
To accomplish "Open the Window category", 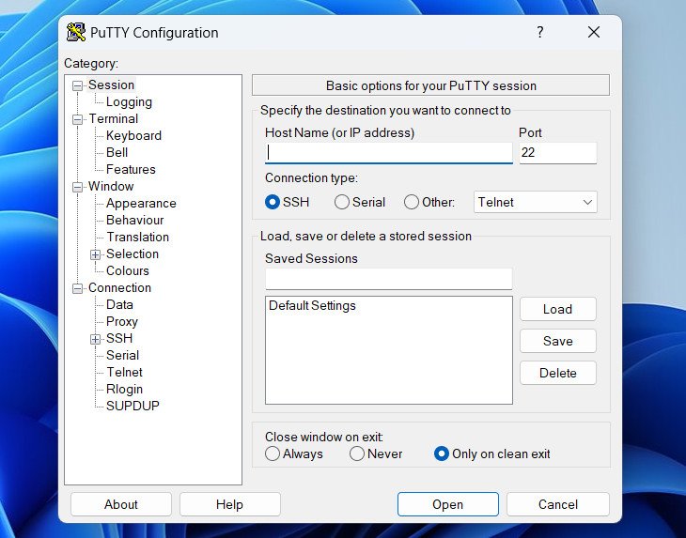I will (111, 186).
